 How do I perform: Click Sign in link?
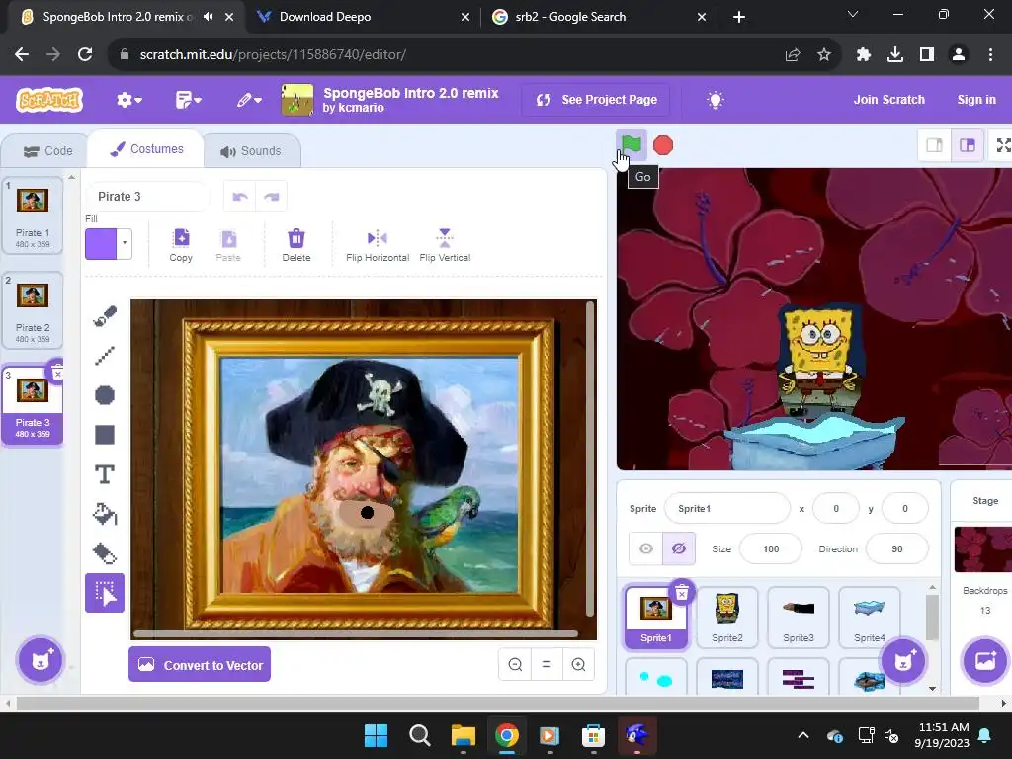click(x=976, y=100)
